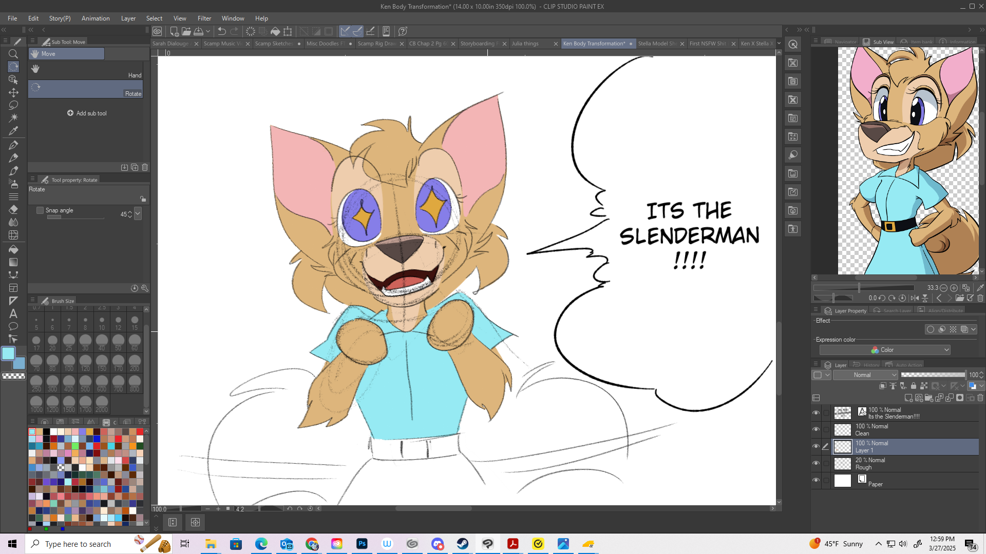Expand the Expression color dropdown

click(885, 350)
